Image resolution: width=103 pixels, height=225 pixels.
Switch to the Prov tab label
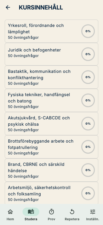(x=51, y=219)
